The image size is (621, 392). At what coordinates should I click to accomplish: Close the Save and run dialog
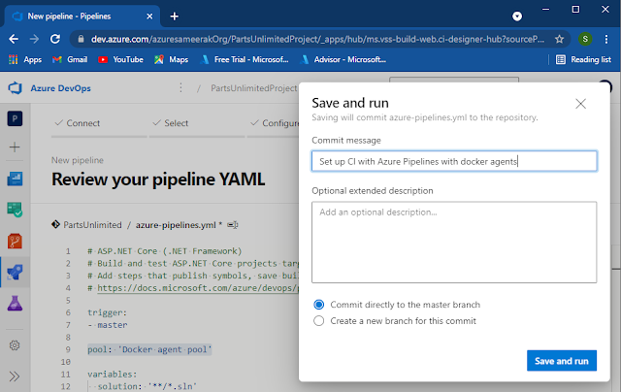[580, 103]
